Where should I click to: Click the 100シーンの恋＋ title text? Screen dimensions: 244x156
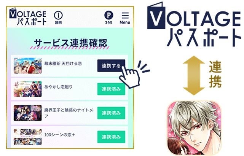click(x=60, y=135)
